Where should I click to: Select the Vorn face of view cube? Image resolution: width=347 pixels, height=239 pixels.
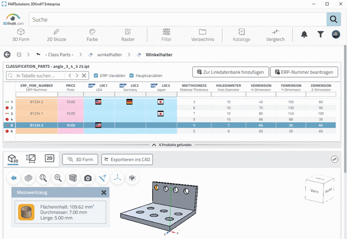(x=314, y=191)
